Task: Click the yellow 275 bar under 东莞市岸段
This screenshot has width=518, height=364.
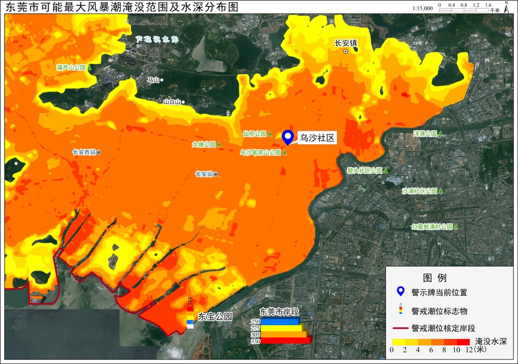Action: tap(282, 328)
